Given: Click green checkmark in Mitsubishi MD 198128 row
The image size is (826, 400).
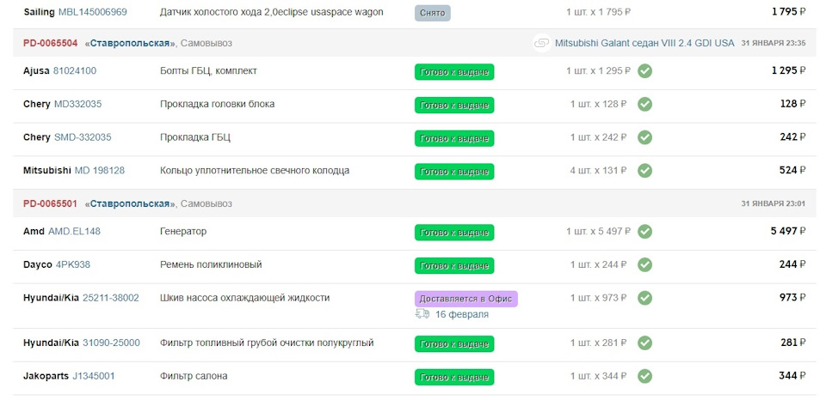Looking at the screenshot, I should point(644,170).
